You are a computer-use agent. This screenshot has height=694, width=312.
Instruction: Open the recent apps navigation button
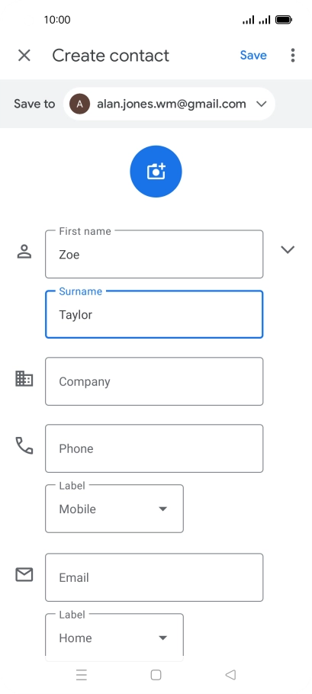pos(82,674)
